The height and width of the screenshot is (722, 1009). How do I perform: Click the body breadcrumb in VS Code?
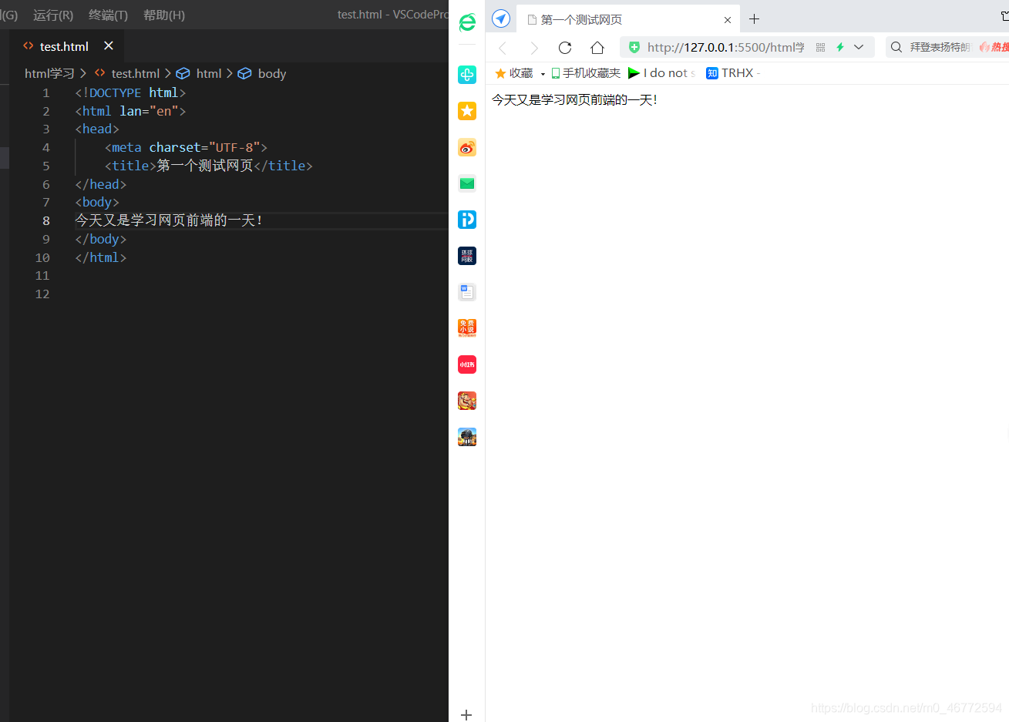(271, 73)
